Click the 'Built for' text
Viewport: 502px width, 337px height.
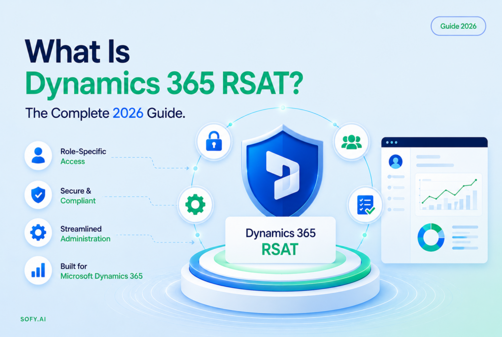coord(74,266)
